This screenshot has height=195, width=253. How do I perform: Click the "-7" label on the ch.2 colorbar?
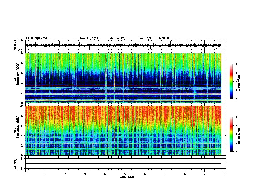pos(235,151)
